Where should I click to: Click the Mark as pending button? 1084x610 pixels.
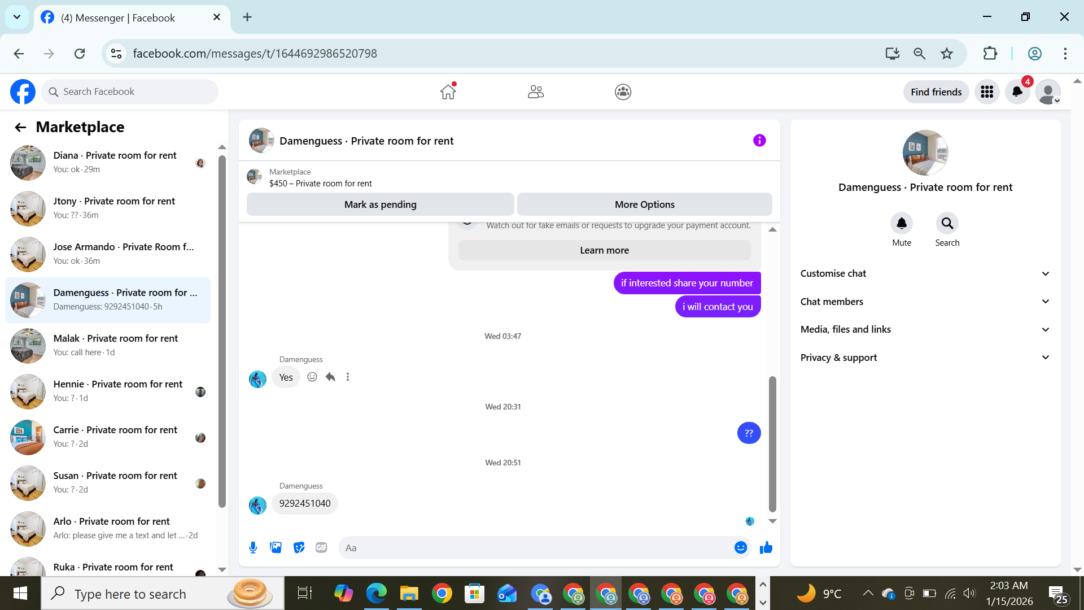tap(380, 204)
